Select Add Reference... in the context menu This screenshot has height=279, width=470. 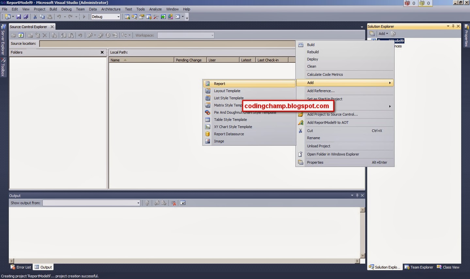click(345, 91)
